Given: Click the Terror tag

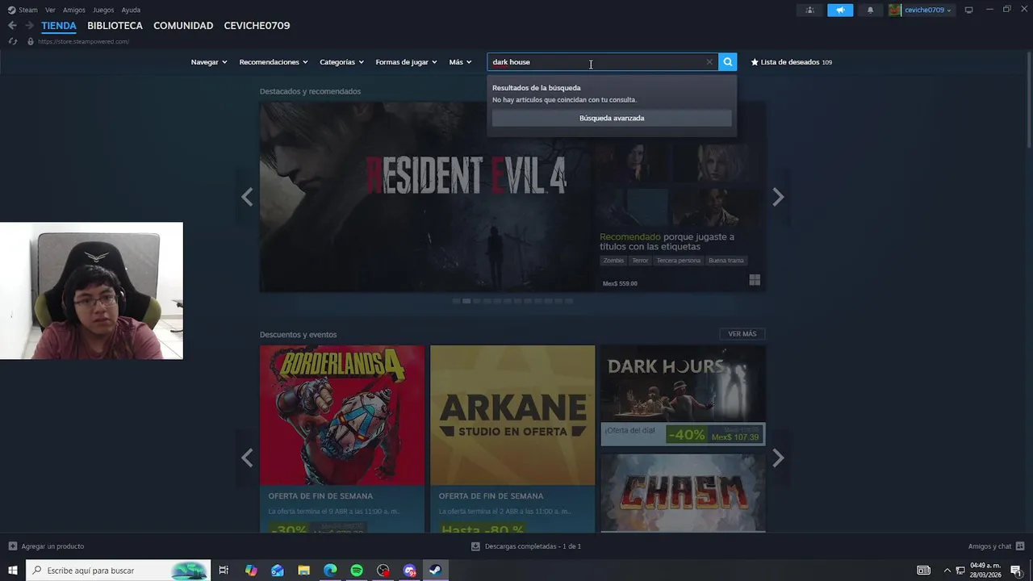Looking at the screenshot, I should tap(640, 261).
